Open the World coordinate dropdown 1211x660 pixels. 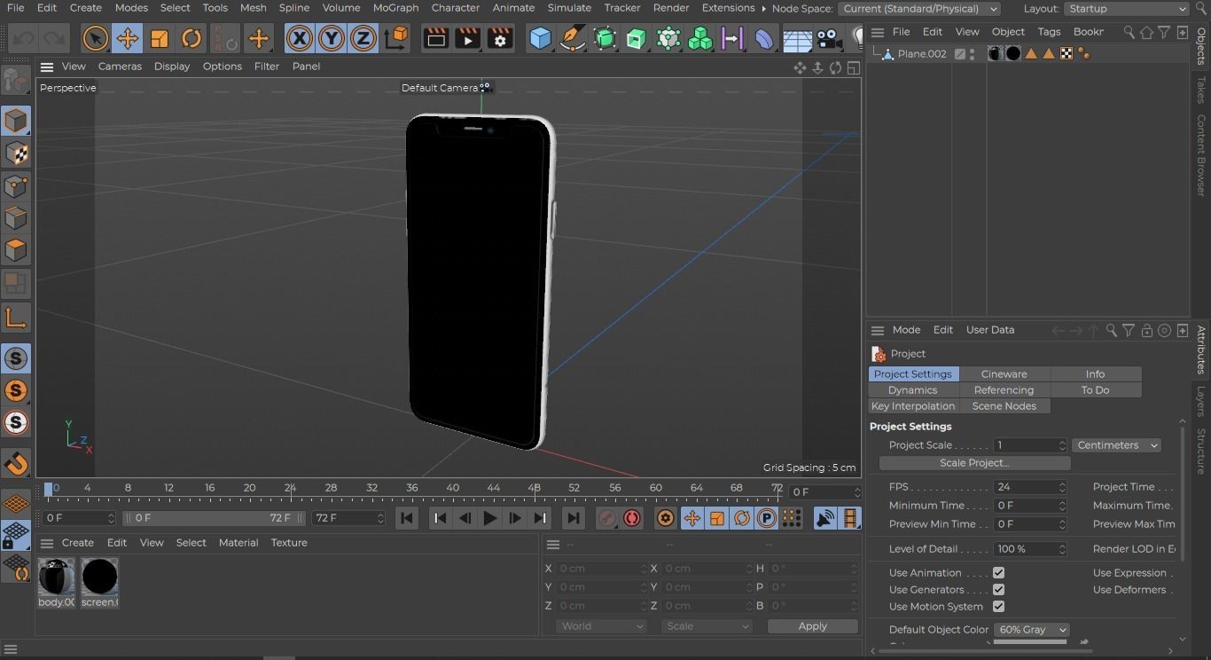click(601, 626)
